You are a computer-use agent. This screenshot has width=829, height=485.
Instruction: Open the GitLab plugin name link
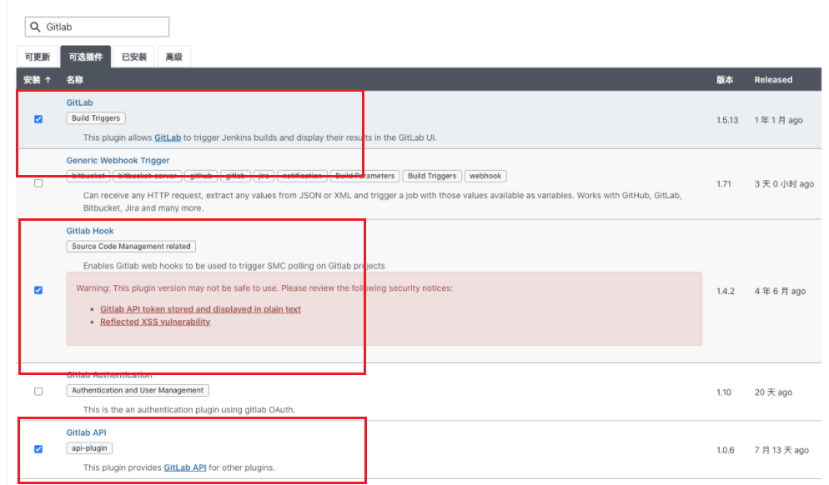point(81,102)
